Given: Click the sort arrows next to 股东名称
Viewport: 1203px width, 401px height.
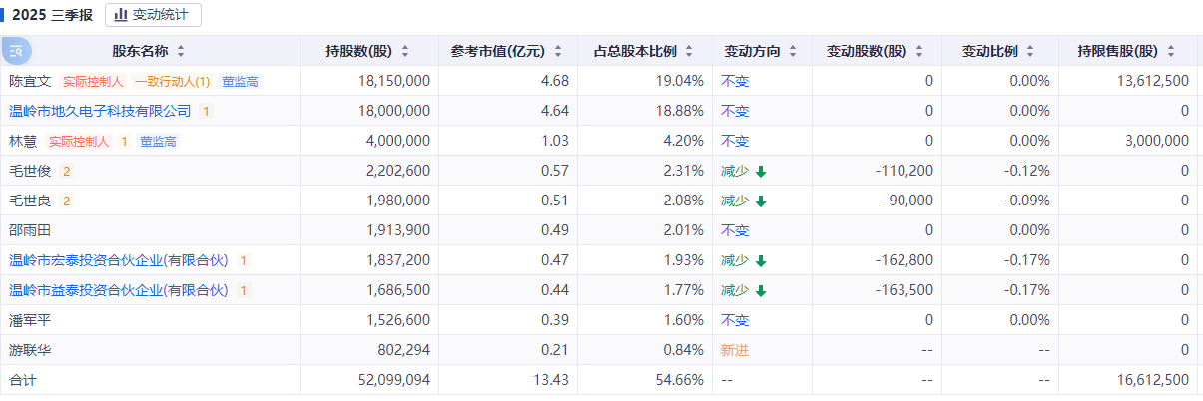Looking at the screenshot, I should [x=181, y=51].
